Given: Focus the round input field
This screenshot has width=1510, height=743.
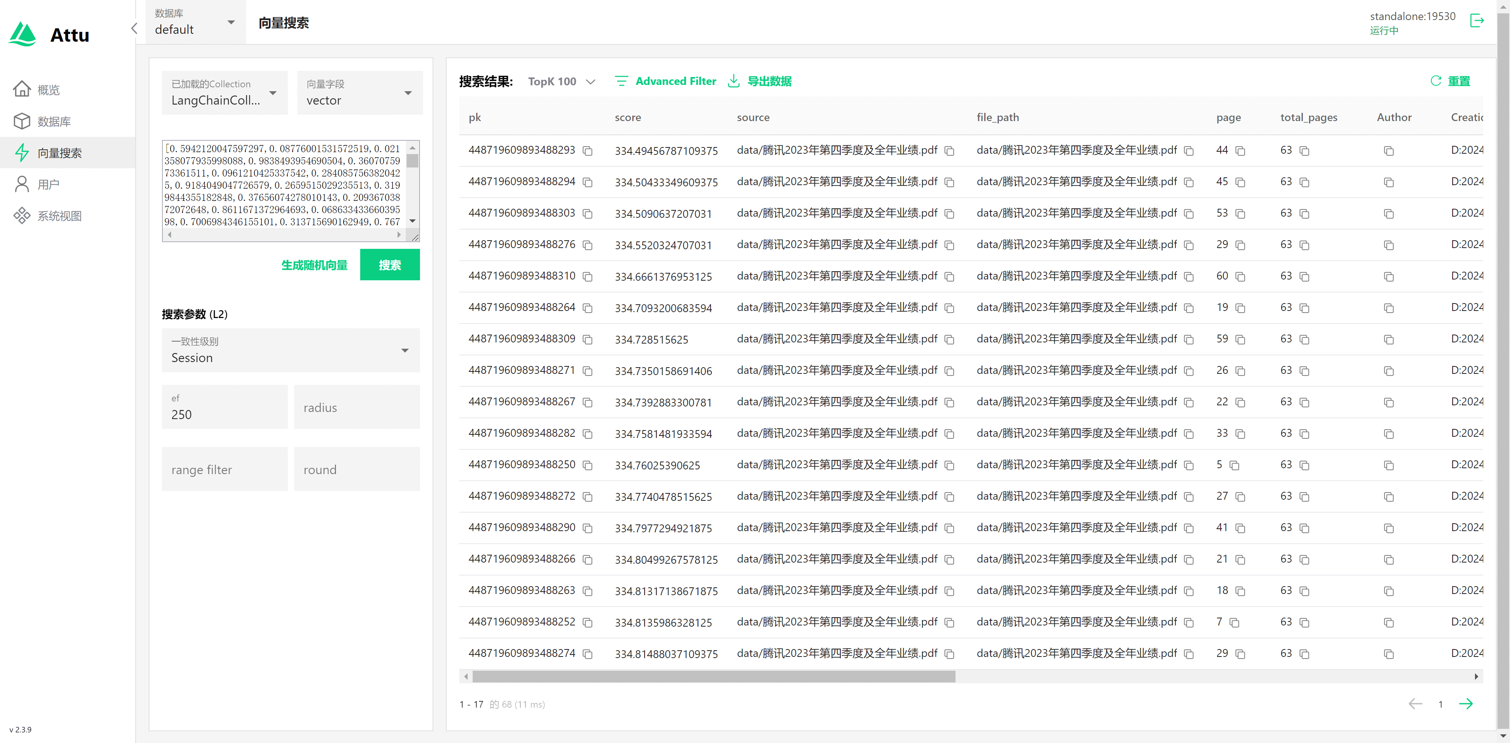Looking at the screenshot, I should click(356, 469).
